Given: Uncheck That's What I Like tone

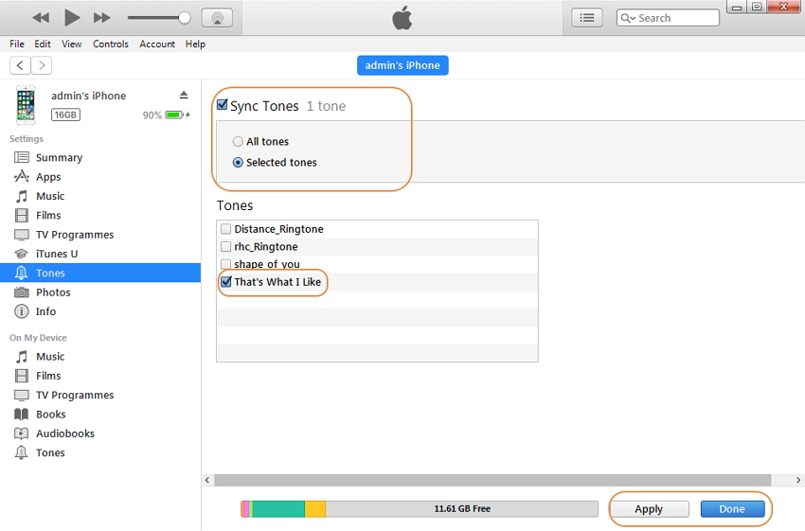Looking at the screenshot, I should [225, 282].
